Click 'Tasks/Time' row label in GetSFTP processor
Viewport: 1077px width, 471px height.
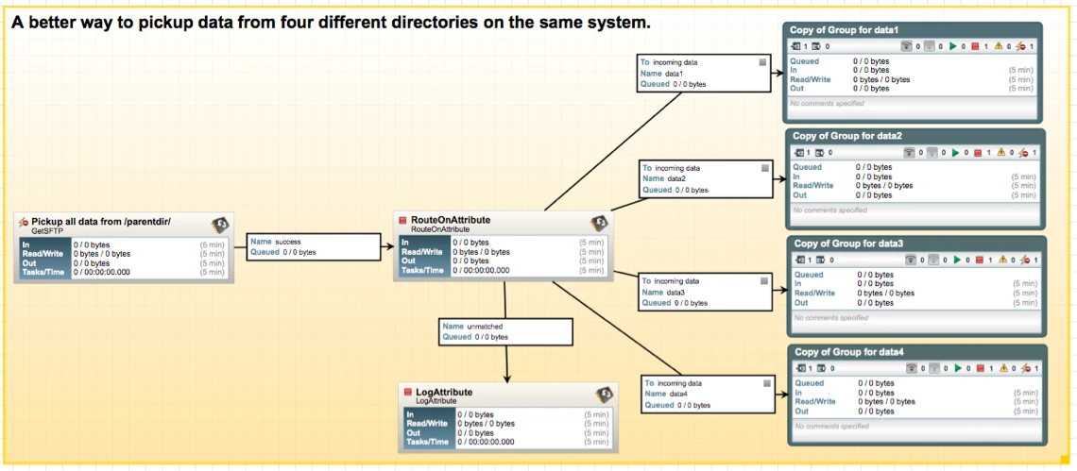click(42, 272)
